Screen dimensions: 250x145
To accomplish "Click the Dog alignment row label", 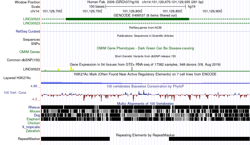I will [37, 115].
